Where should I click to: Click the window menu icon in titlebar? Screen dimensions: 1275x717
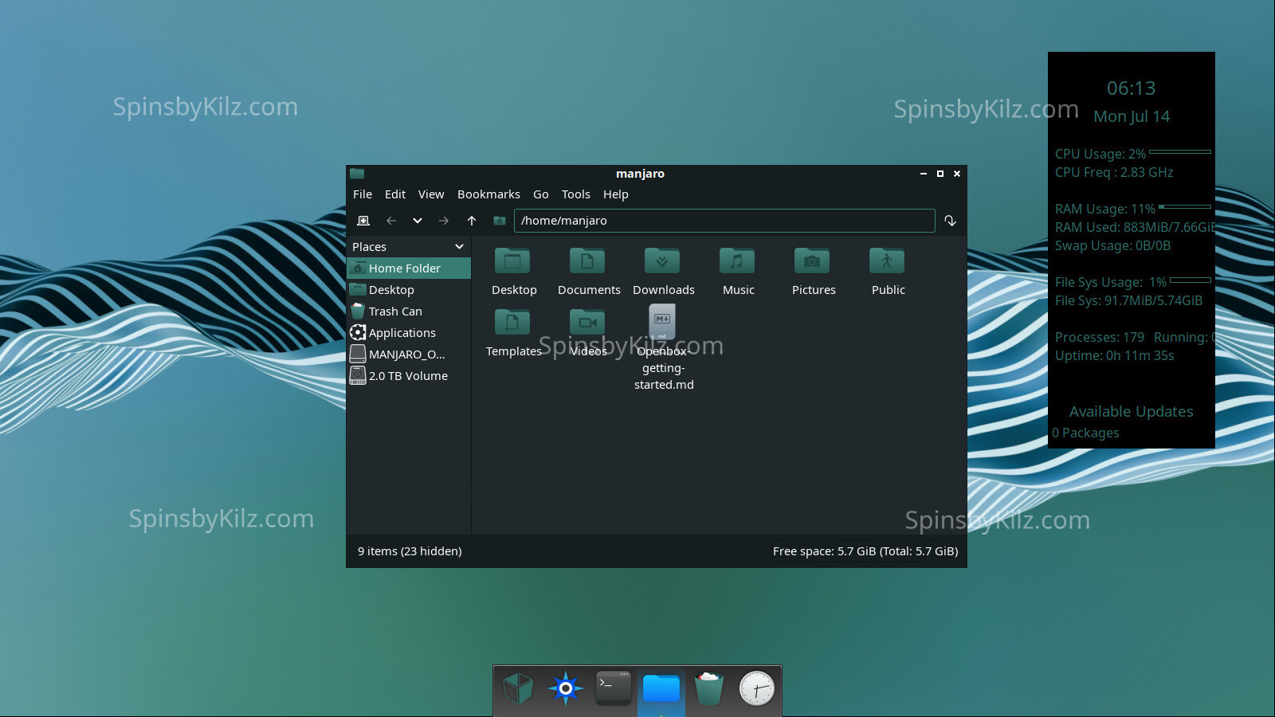(357, 174)
